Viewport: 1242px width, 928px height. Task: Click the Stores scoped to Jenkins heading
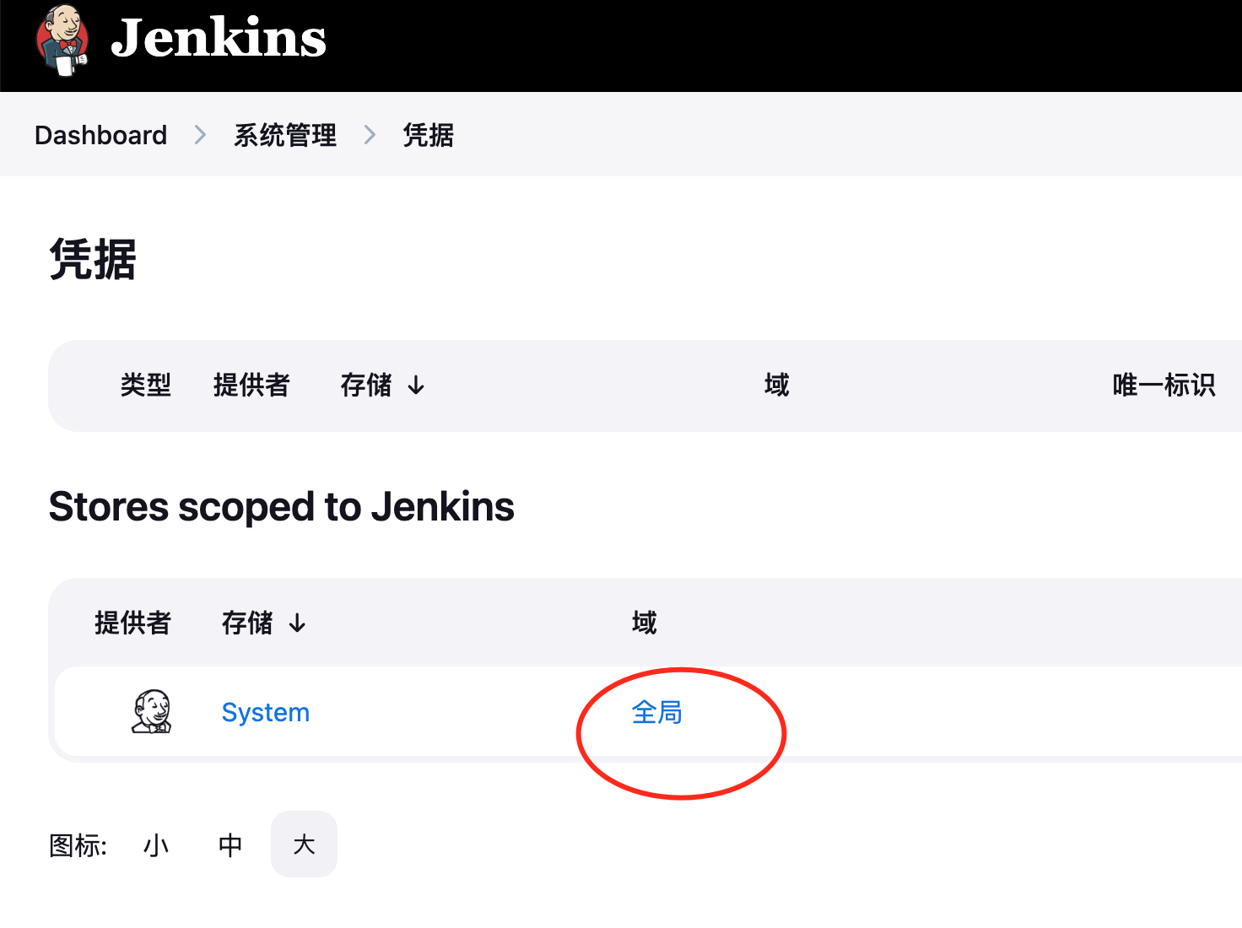282,507
